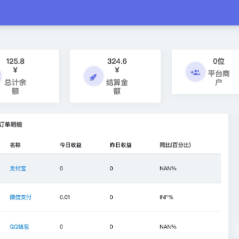Click the 今日收益 column header
The height and width of the screenshot is (239, 239).
[x=70, y=145]
